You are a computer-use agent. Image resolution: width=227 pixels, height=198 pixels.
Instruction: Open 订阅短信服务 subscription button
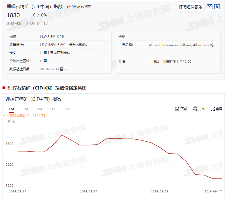pos(190,7)
